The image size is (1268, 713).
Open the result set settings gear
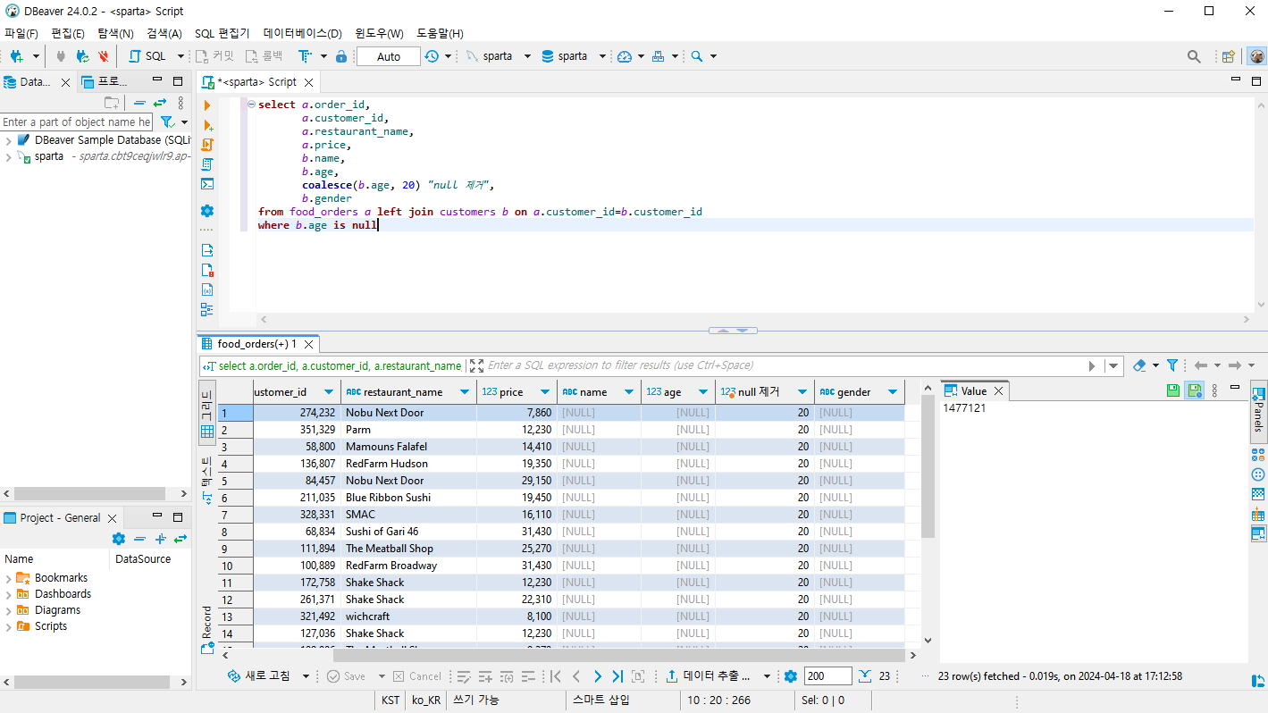click(x=790, y=676)
